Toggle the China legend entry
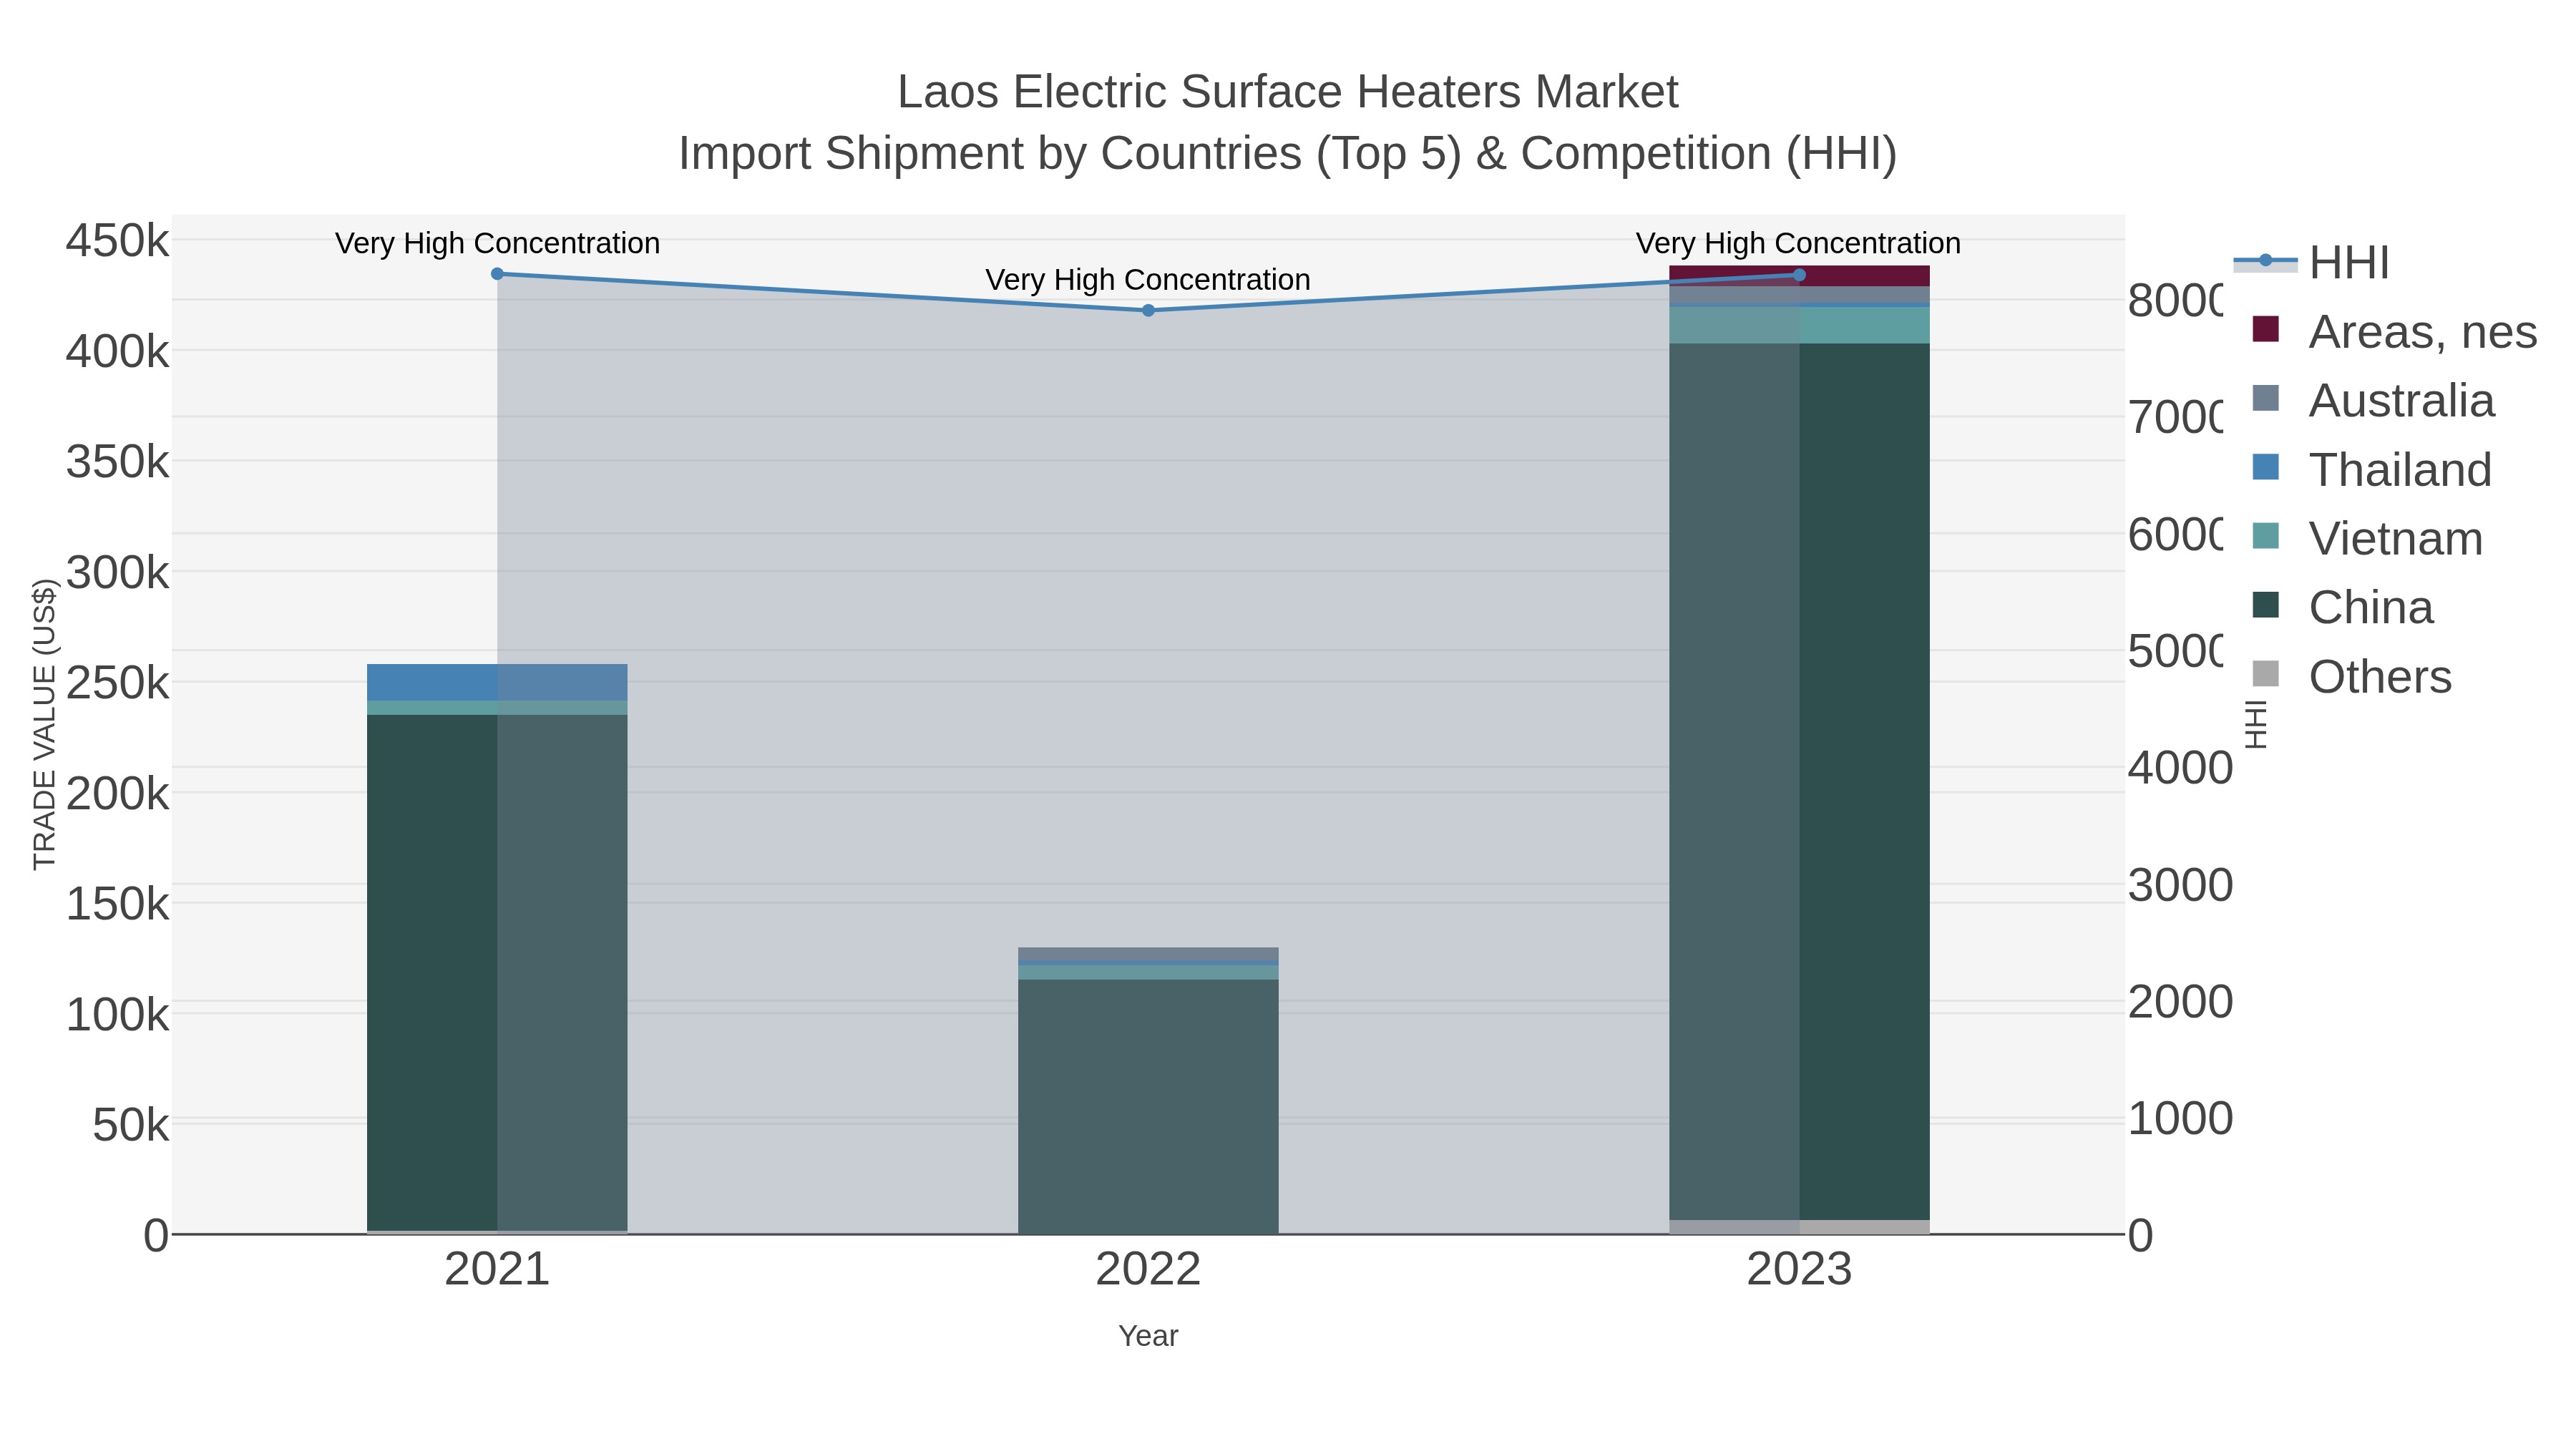This screenshot has width=2576, height=1449. click(x=2342, y=608)
